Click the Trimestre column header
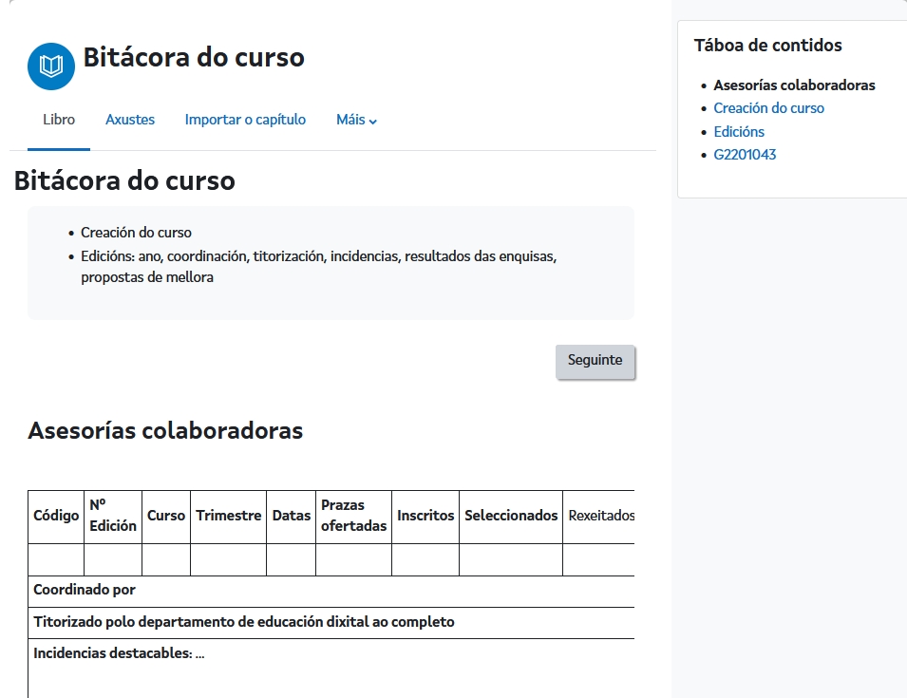 228,516
